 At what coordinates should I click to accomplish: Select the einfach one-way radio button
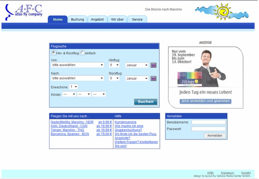pos(82,53)
